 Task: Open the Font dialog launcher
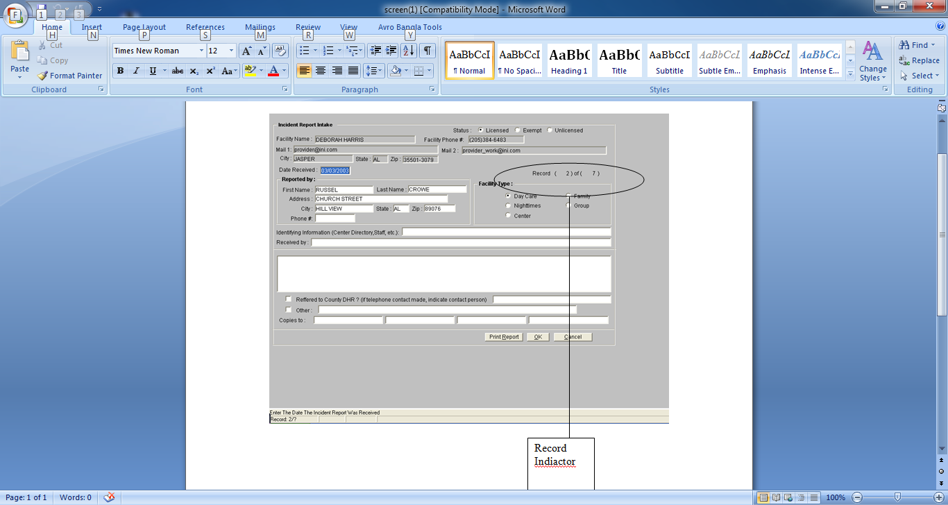click(x=285, y=89)
